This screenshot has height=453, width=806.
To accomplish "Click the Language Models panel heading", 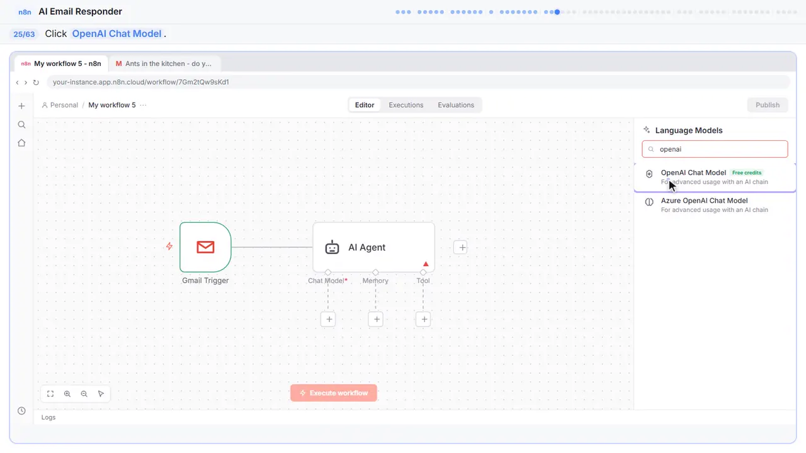I will point(689,130).
